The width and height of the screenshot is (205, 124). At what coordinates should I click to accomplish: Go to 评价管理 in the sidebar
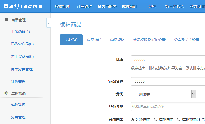click(18, 82)
